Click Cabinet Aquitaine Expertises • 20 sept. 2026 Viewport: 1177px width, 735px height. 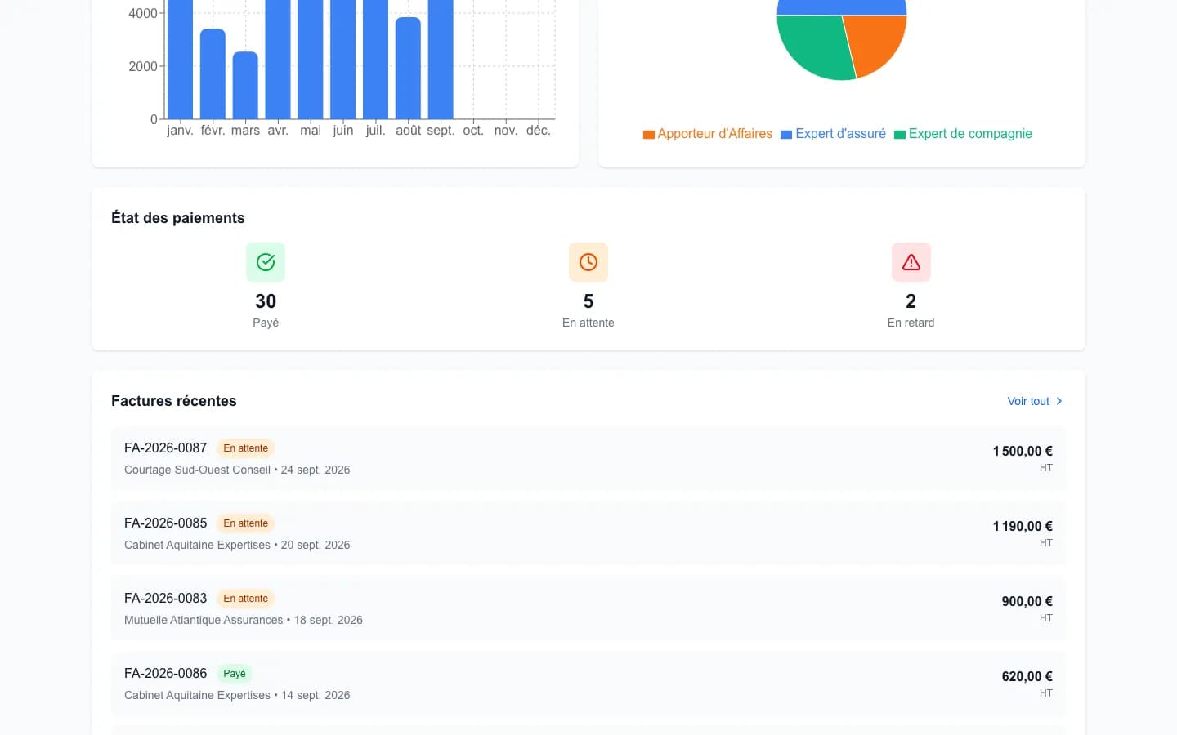tap(237, 545)
